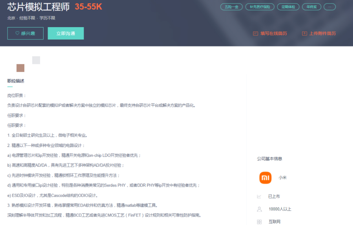
Task: Select the 补充医疗保险 benefit tag
Action: coord(260,7)
